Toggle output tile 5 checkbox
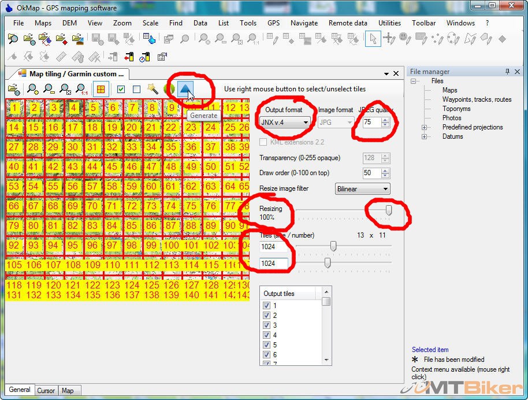The width and height of the screenshot is (528, 400). 266,345
